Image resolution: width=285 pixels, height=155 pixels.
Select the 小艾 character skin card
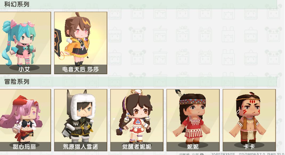[x=25, y=43]
